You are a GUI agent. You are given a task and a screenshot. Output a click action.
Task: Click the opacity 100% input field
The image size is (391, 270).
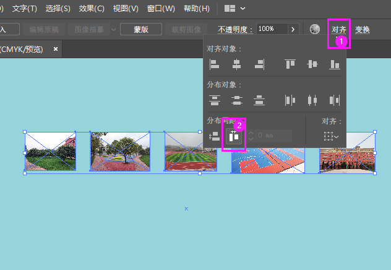pos(272,29)
